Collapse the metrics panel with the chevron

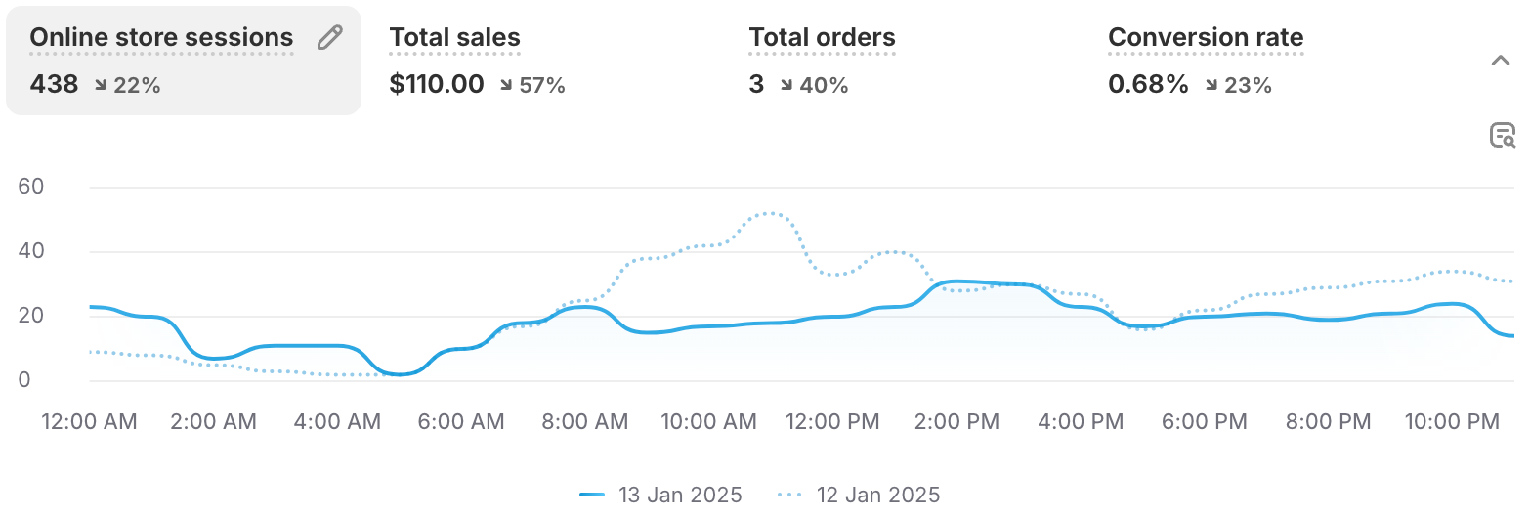[x=1501, y=61]
